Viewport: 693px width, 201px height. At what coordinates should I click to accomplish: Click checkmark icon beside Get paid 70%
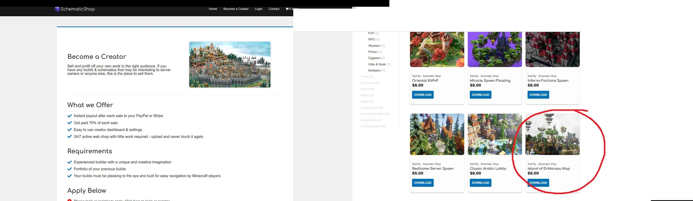coord(70,123)
